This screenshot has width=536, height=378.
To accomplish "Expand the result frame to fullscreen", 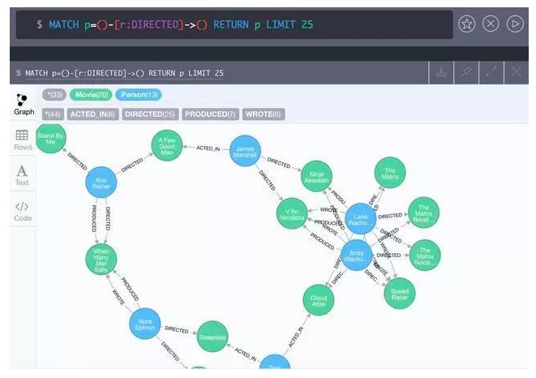I will tap(491, 72).
